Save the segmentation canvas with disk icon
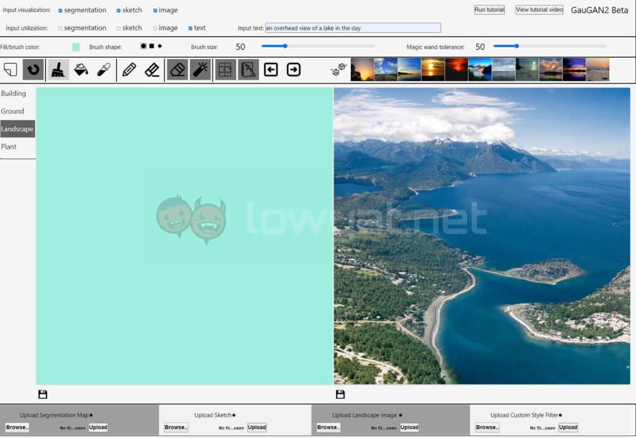This screenshot has height=438, width=636. tap(43, 395)
